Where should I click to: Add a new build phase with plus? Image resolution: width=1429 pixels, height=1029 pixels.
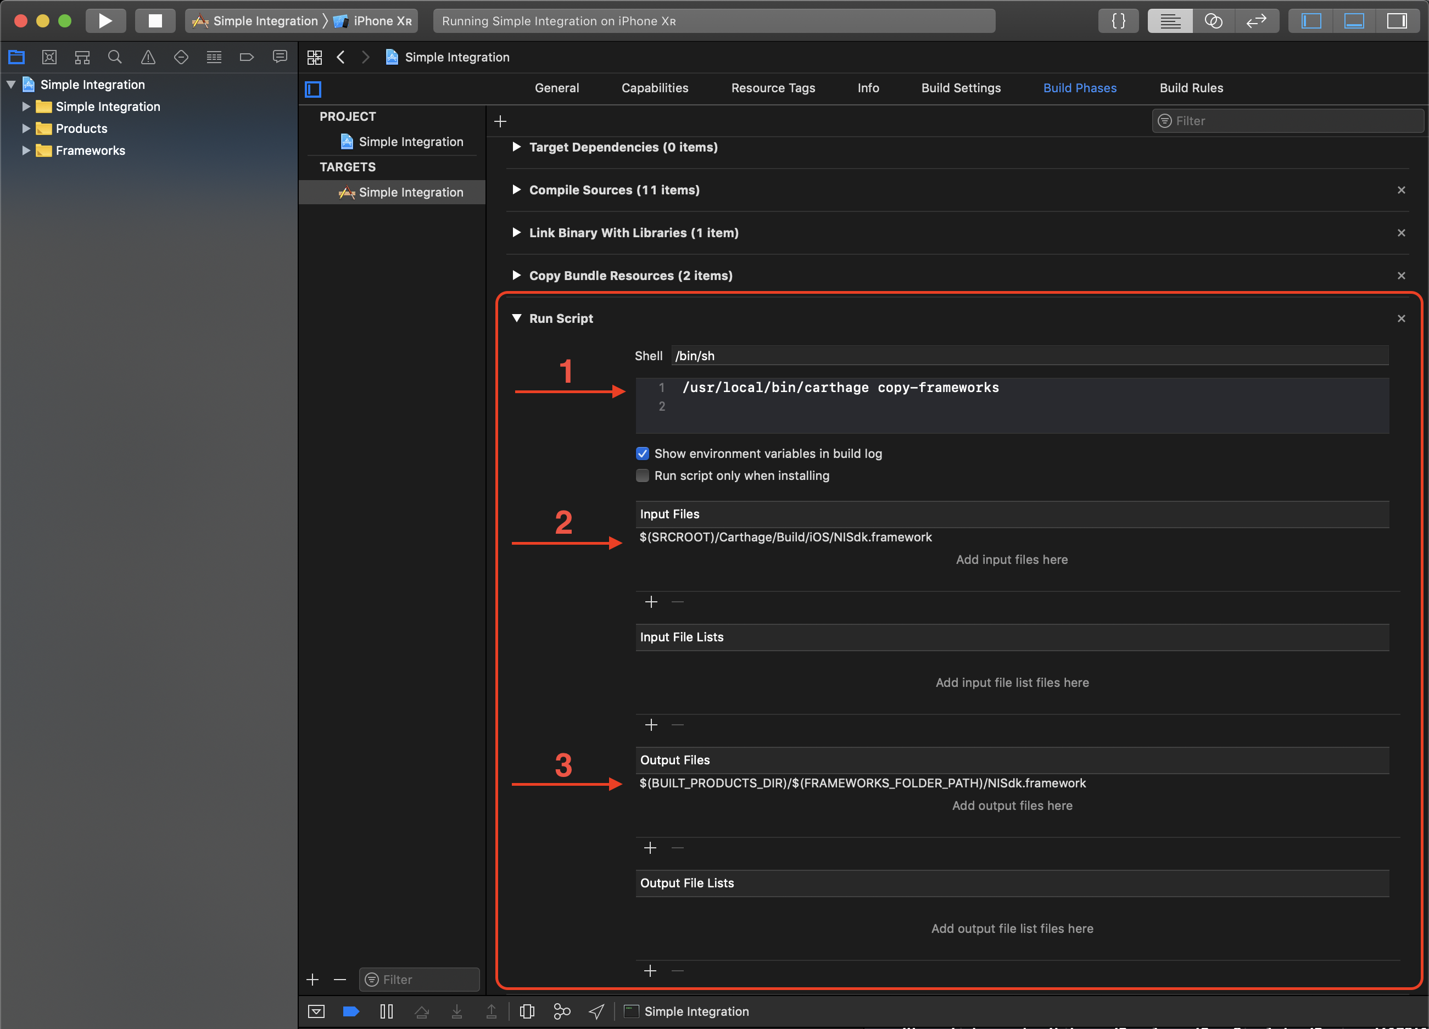(x=500, y=121)
